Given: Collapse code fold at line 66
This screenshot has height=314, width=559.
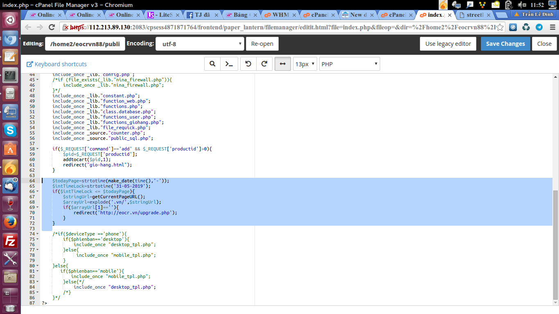Looking at the screenshot, I should (38, 191).
